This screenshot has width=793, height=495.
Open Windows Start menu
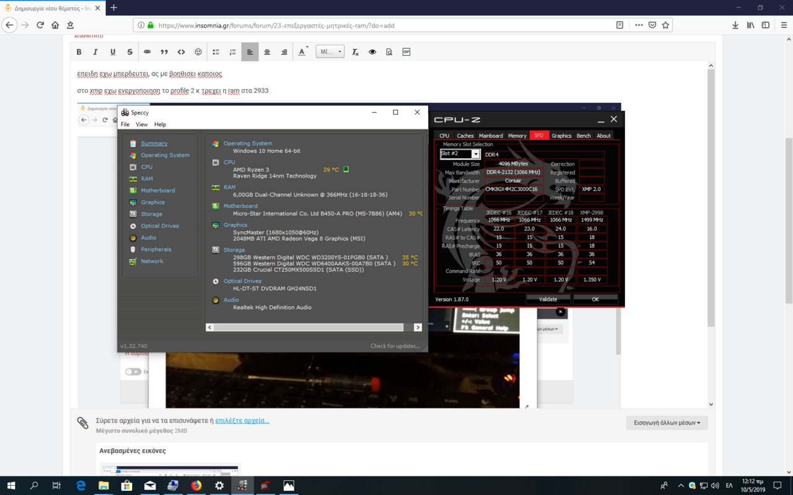click(x=11, y=486)
